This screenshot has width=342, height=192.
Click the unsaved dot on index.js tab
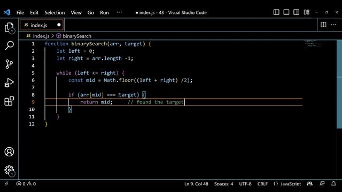click(x=59, y=25)
